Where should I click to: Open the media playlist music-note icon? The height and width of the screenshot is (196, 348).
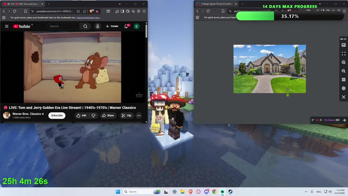117,11
